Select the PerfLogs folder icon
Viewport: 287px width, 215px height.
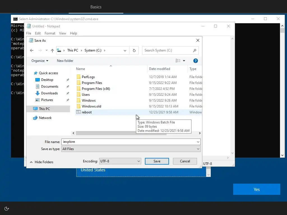[78, 77]
